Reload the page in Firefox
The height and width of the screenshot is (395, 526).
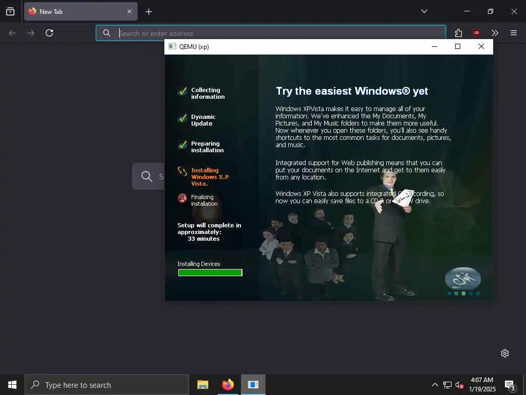[x=49, y=33]
